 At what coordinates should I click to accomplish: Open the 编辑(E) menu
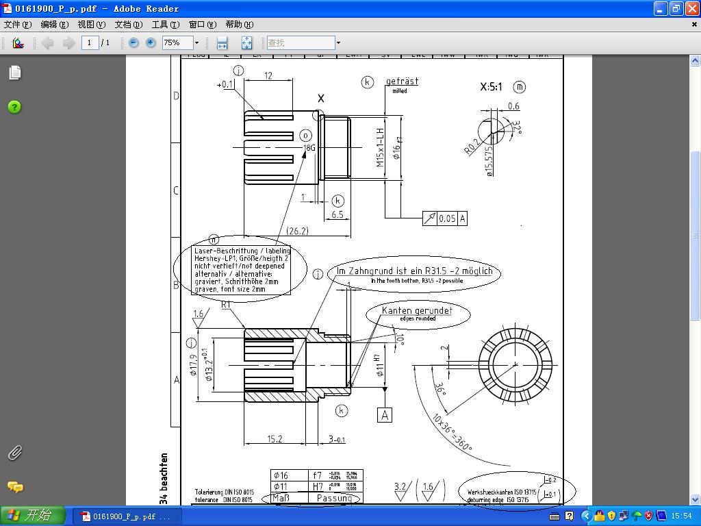pyautogui.click(x=55, y=25)
